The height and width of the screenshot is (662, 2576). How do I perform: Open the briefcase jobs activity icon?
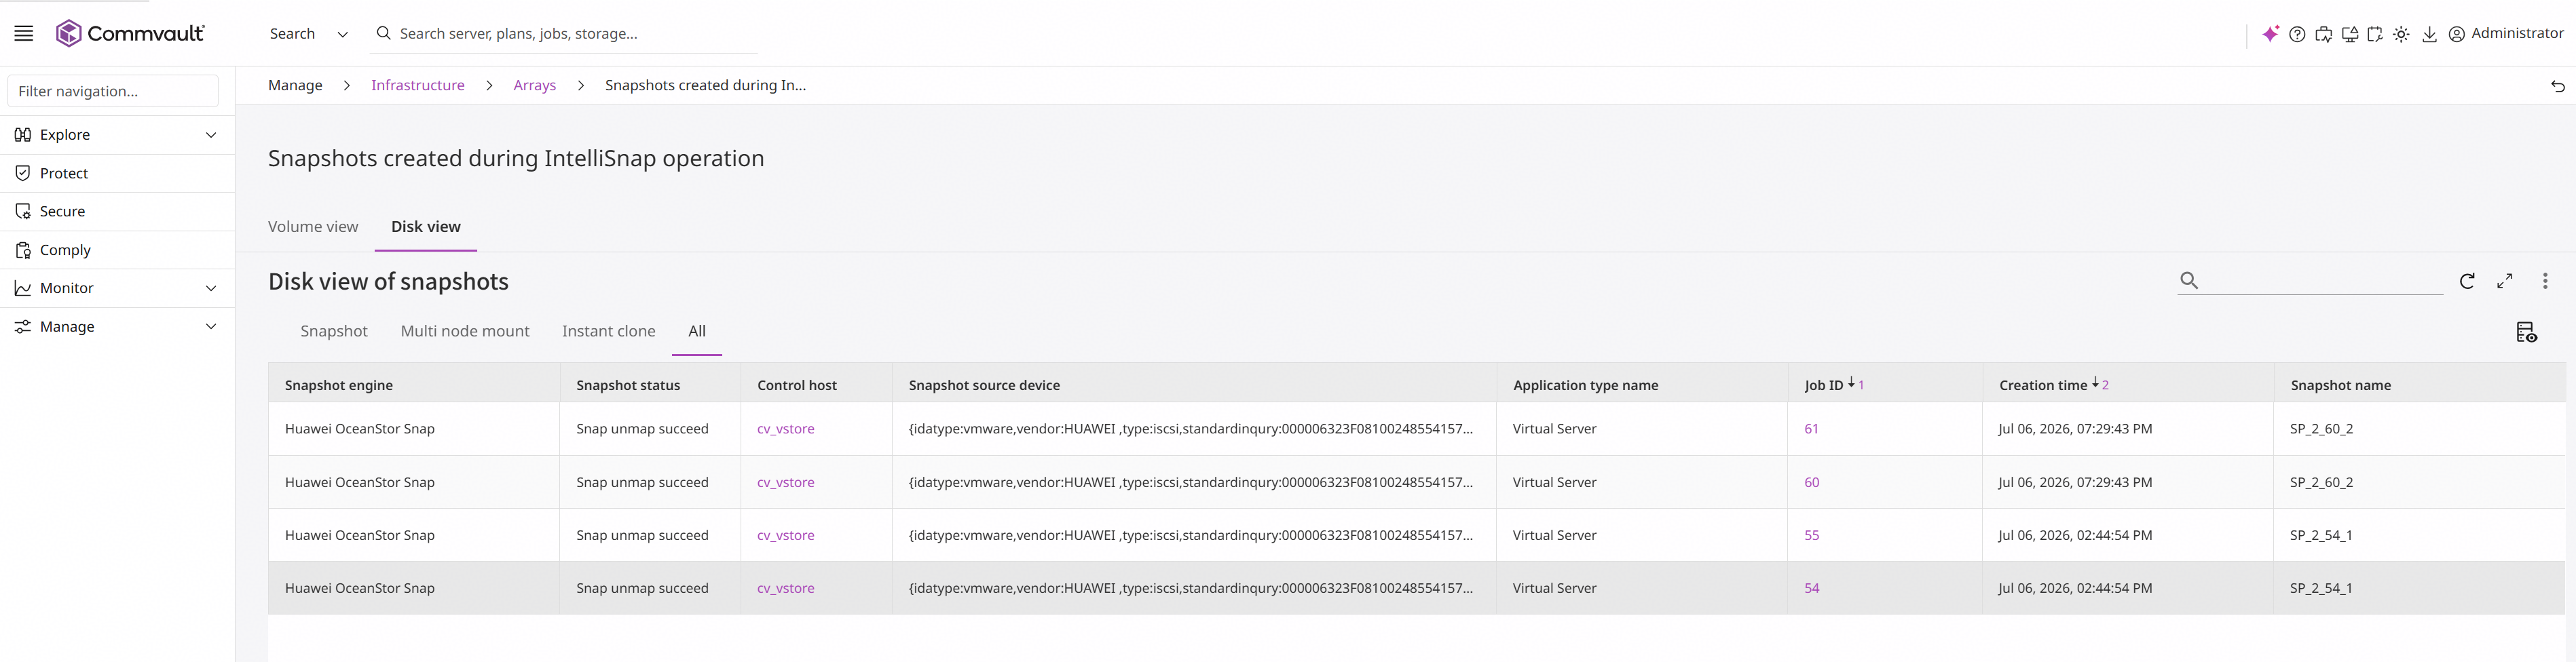click(x=2323, y=34)
